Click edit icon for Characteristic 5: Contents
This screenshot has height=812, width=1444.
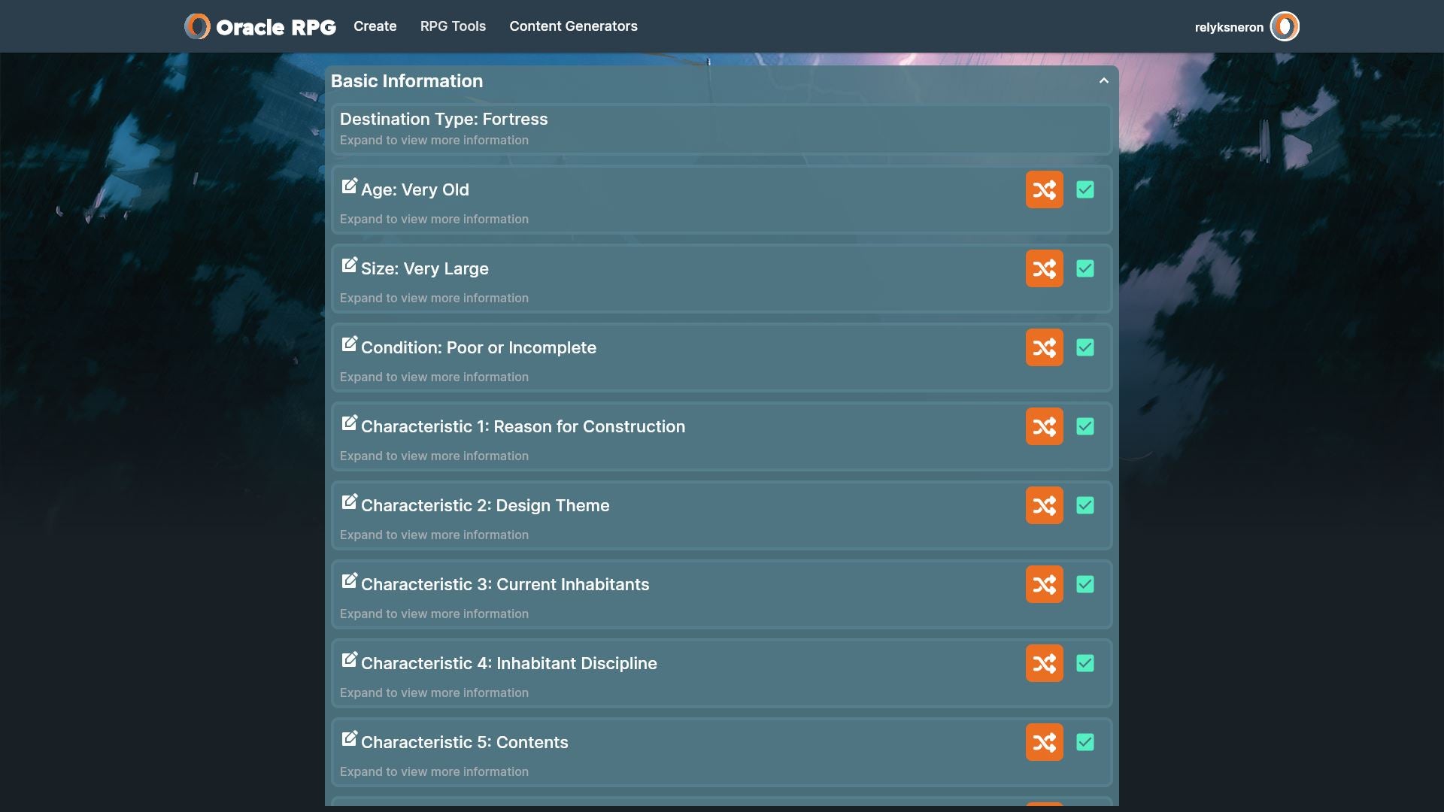pyautogui.click(x=349, y=739)
